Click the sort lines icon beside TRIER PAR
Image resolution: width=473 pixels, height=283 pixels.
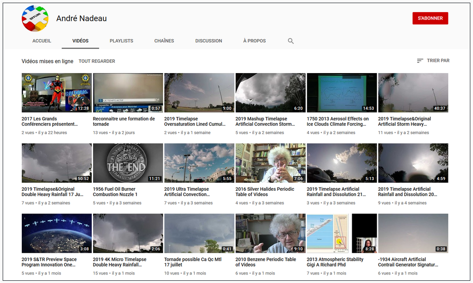420,61
